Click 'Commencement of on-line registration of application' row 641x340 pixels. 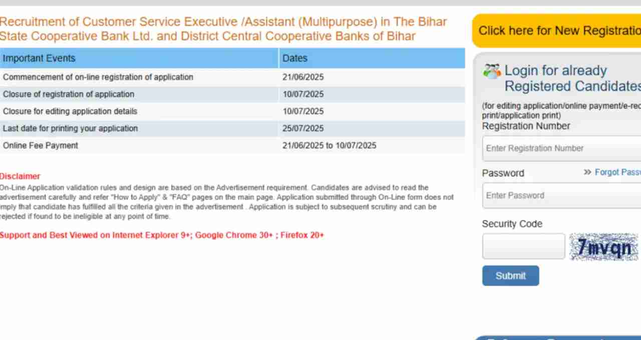tap(232, 77)
